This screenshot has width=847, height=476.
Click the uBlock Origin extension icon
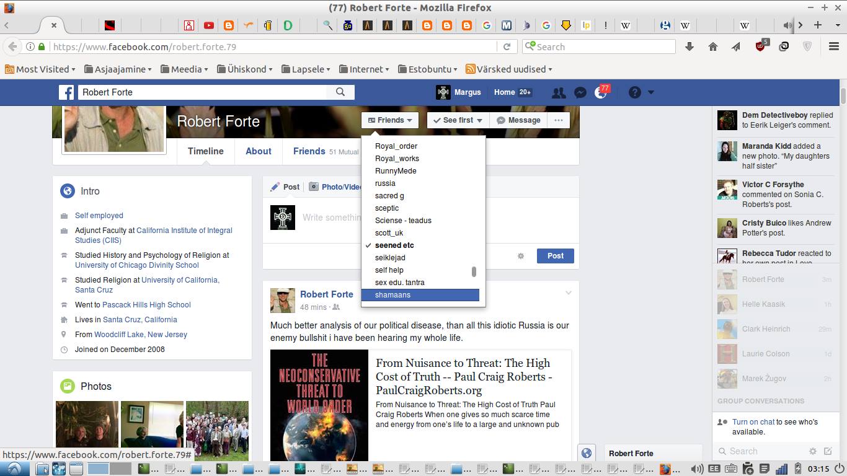click(x=761, y=46)
